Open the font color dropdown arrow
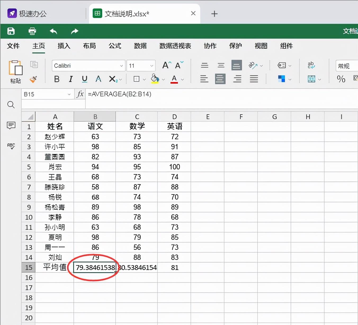 coord(182,79)
